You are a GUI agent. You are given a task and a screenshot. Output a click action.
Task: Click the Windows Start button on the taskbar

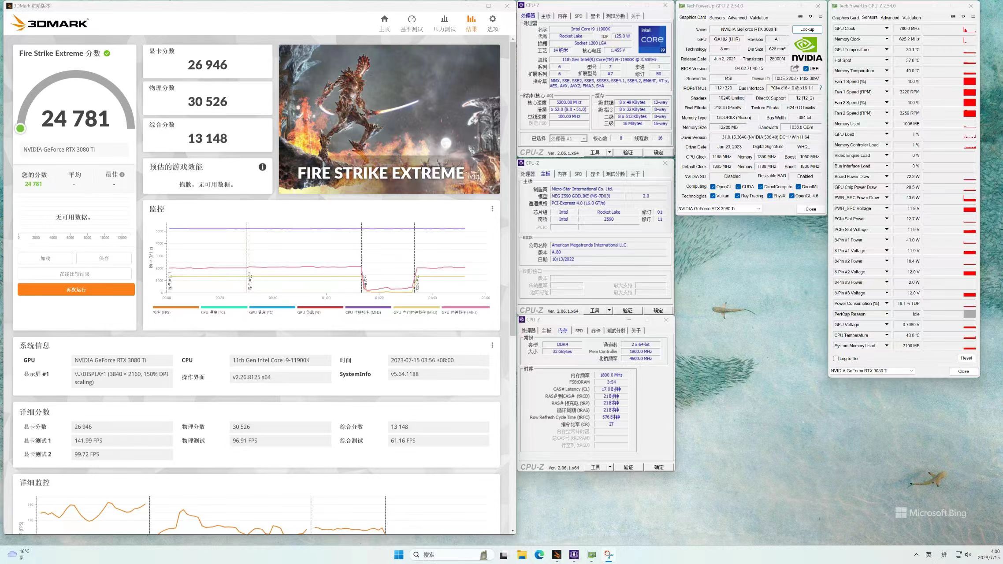(x=399, y=555)
